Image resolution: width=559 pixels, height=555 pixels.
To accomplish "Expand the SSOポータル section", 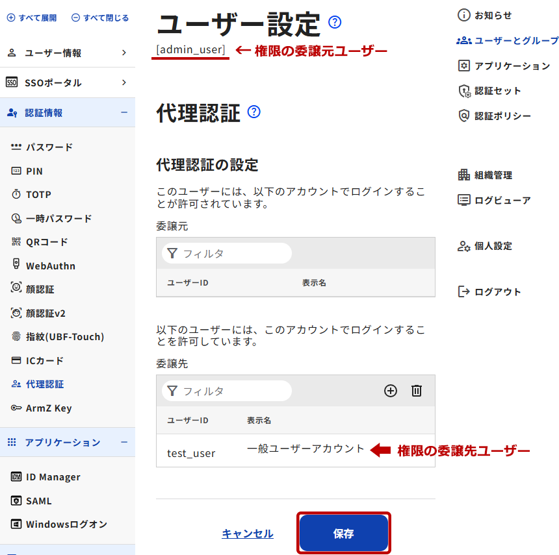I will tap(68, 82).
